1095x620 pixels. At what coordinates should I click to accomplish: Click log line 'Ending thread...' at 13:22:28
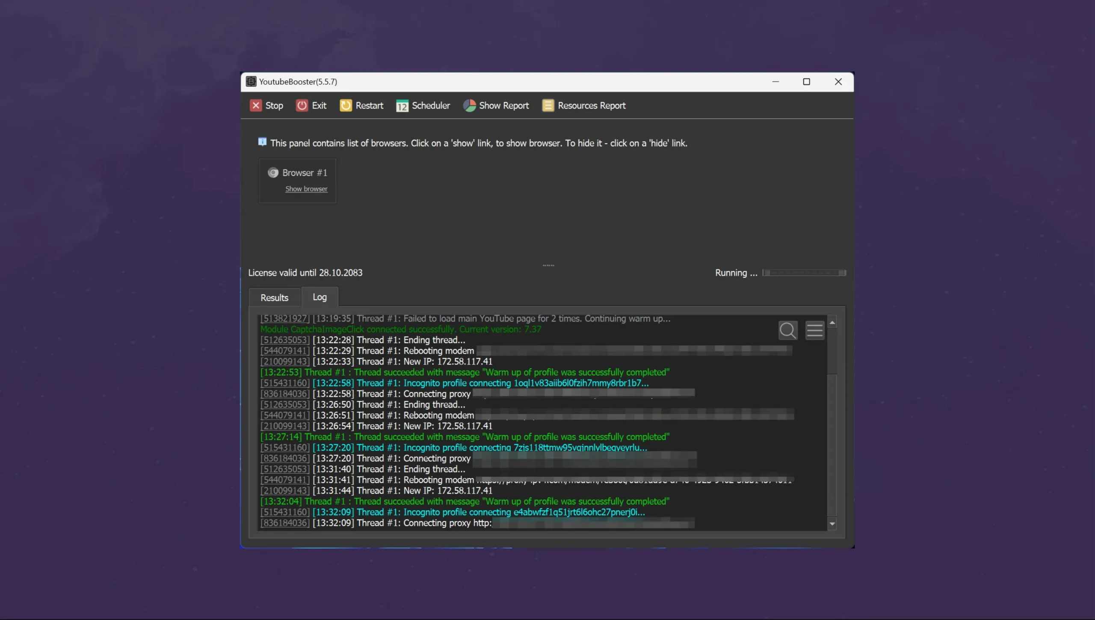click(x=363, y=340)
